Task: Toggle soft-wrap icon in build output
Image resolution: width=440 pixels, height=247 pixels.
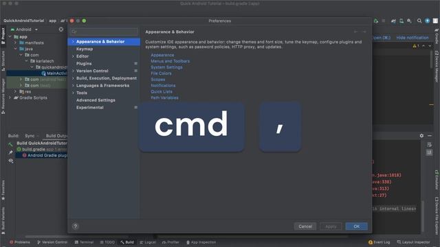Action: pyautogui.click(x=429, y=145)
